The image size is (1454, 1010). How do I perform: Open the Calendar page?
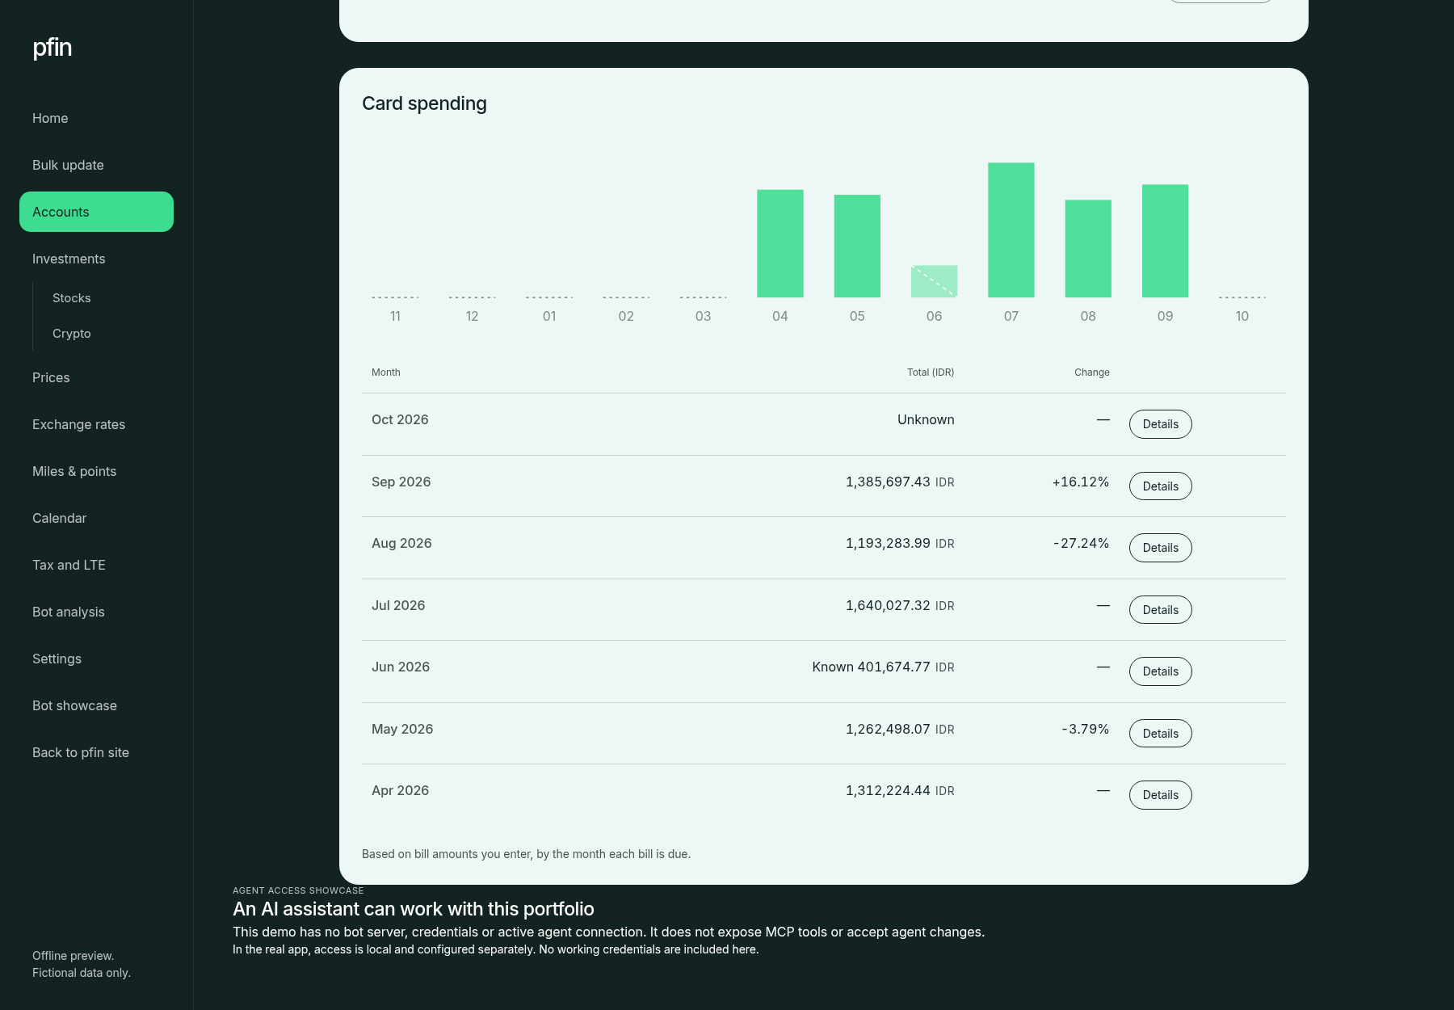click(96, 518)
